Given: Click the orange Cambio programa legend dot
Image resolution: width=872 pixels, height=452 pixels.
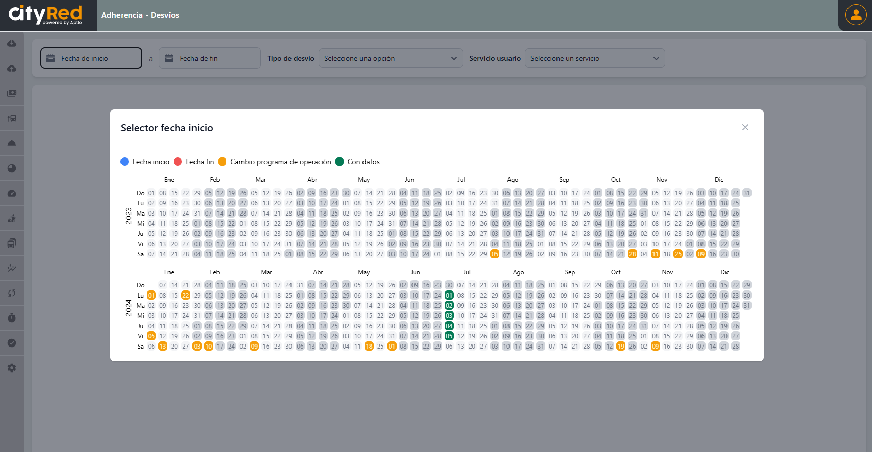Looking at the screenshot, I should coord(222,162).
